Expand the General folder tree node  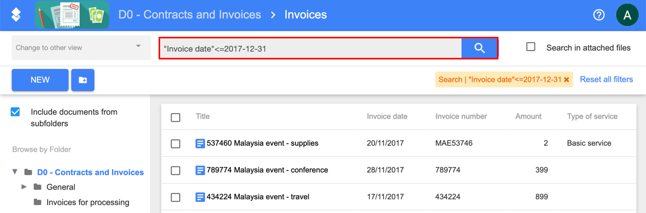coord(24,187)
